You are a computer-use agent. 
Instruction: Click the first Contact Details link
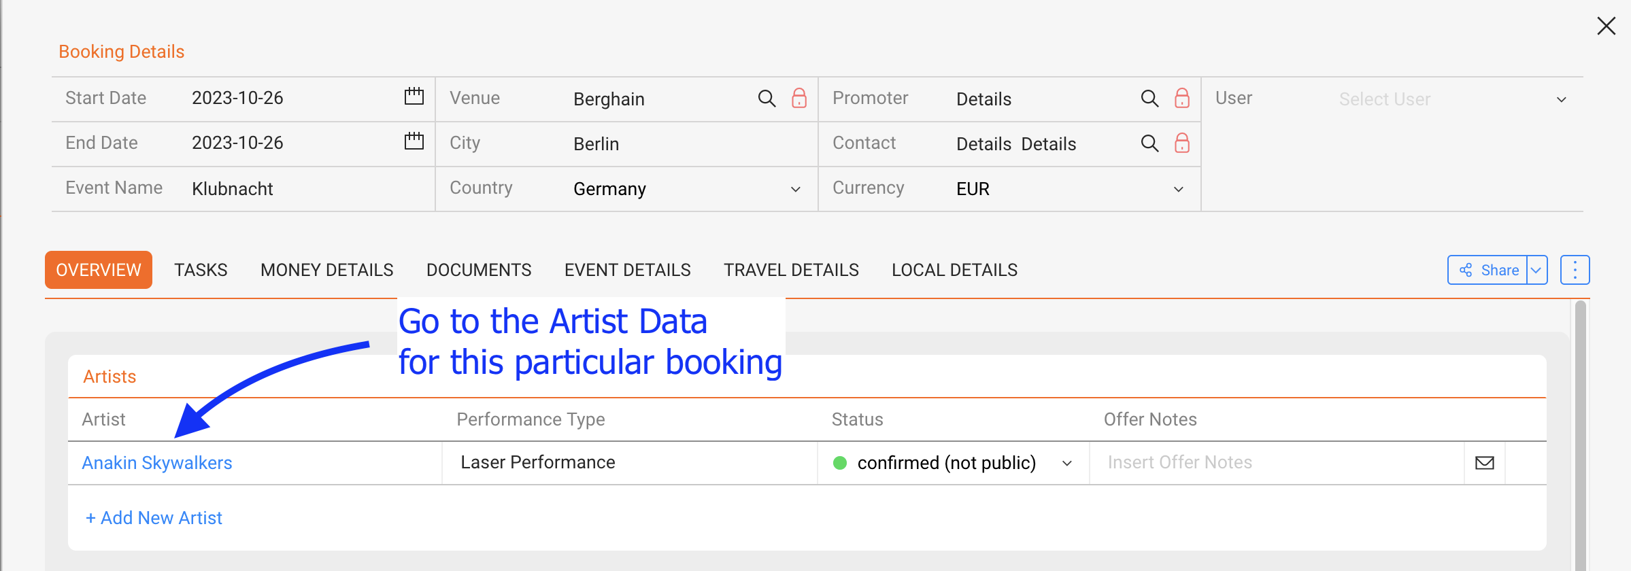(983, 144)
